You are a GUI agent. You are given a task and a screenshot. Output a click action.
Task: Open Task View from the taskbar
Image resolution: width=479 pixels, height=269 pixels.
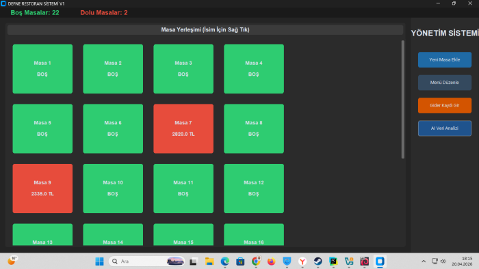point(193,261)
